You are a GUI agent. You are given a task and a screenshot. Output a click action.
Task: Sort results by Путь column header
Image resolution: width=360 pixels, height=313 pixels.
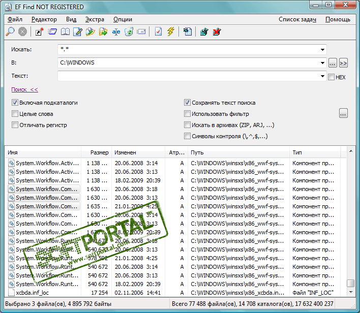pyautogui.click(x=238, y=152)
